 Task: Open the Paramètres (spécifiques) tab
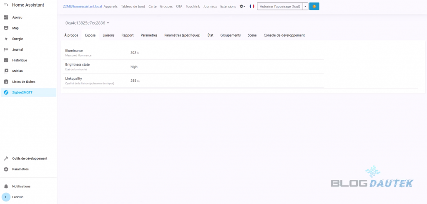[183, 35]
